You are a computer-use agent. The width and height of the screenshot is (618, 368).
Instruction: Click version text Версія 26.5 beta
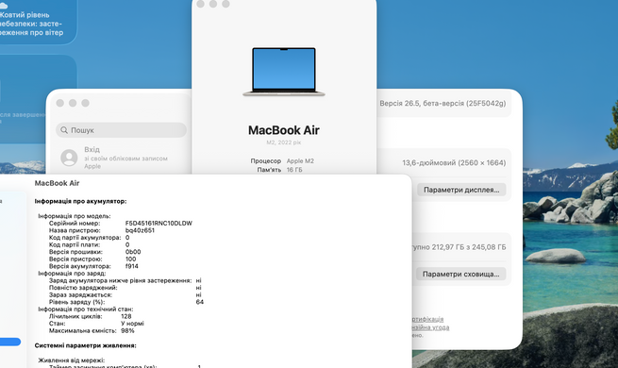443,103
